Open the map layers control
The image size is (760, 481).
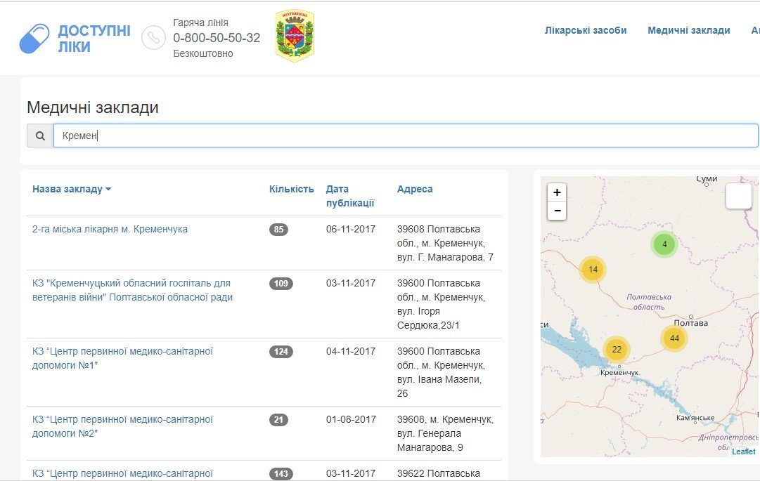point(738,196)
